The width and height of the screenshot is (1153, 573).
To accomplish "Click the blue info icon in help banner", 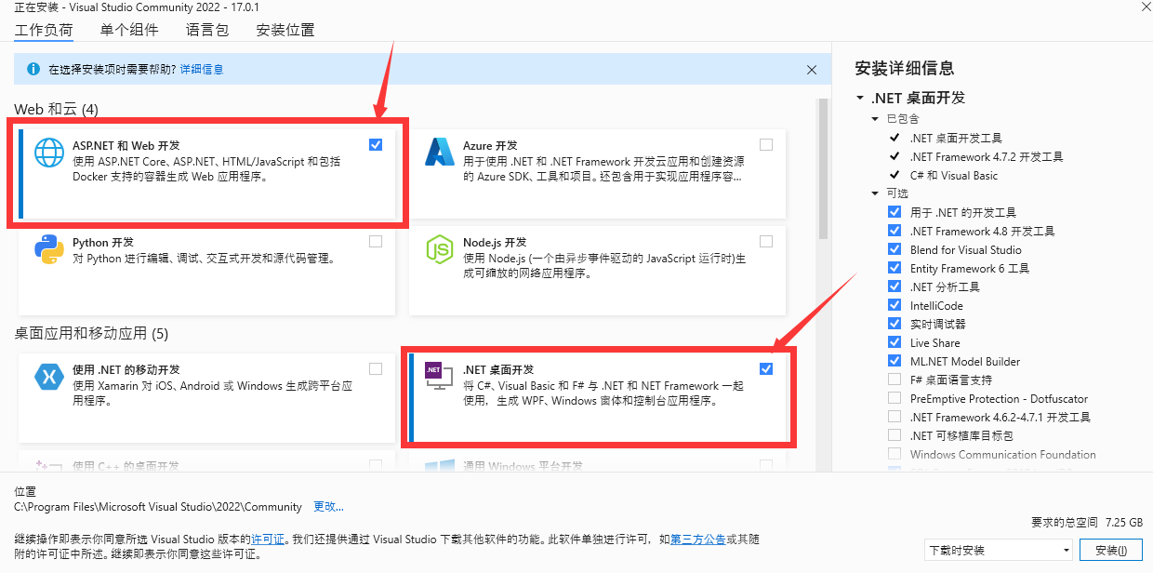I will 33,69.
